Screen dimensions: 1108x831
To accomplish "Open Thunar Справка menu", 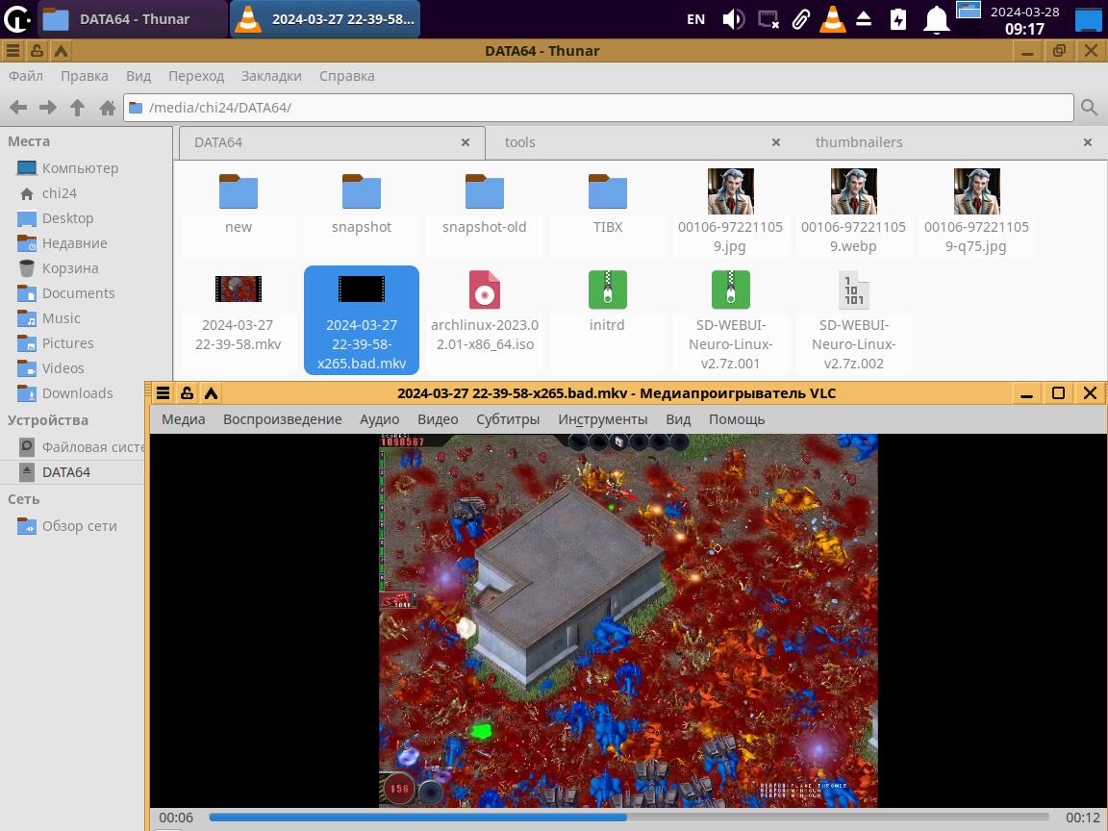I will click(346, 76).
